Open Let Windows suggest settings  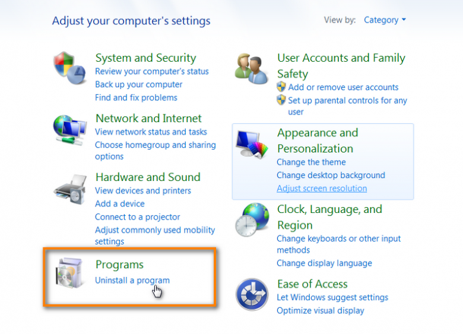(332, 297)
